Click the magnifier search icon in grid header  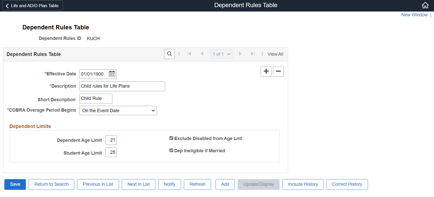pyautogui.click(x=170, y=54)
